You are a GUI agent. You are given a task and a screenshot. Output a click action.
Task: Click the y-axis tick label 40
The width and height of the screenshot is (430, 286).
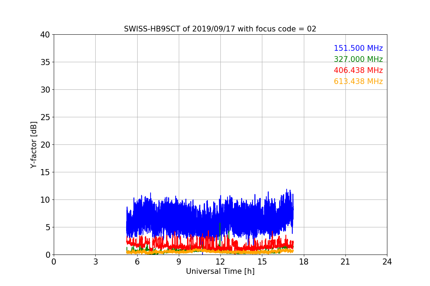[45, 35]
